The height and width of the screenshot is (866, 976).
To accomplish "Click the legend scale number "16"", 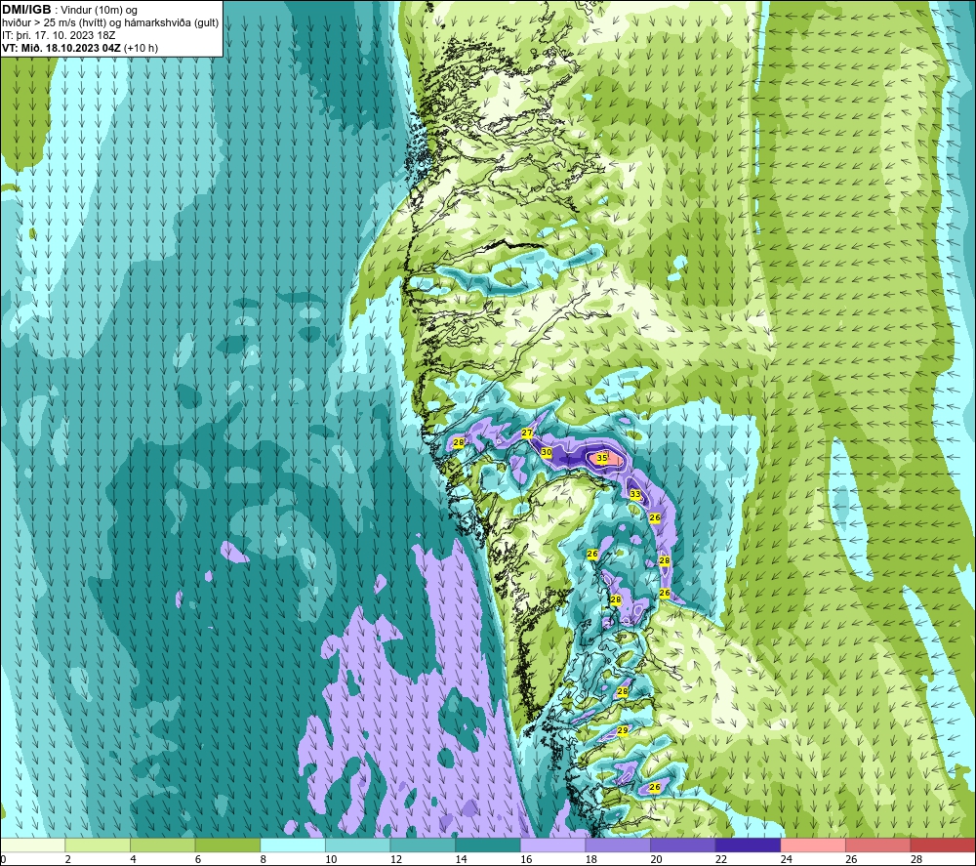I will (x=526, y=859).
